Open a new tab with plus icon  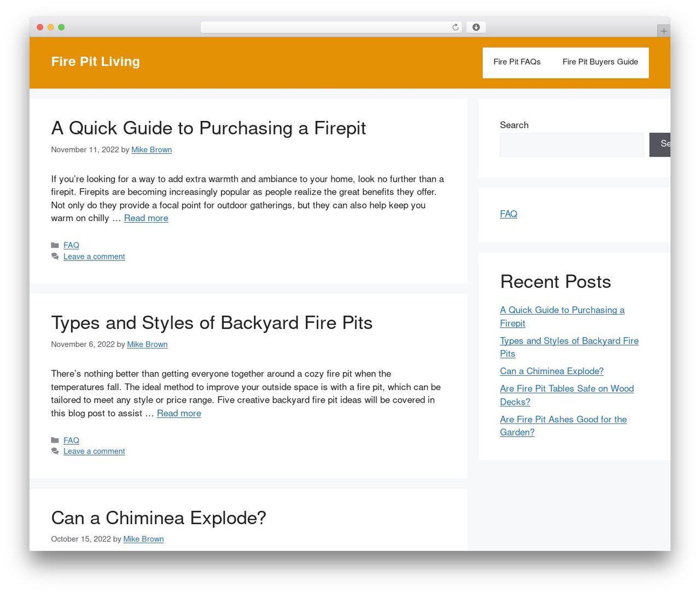tap(663, 31)
